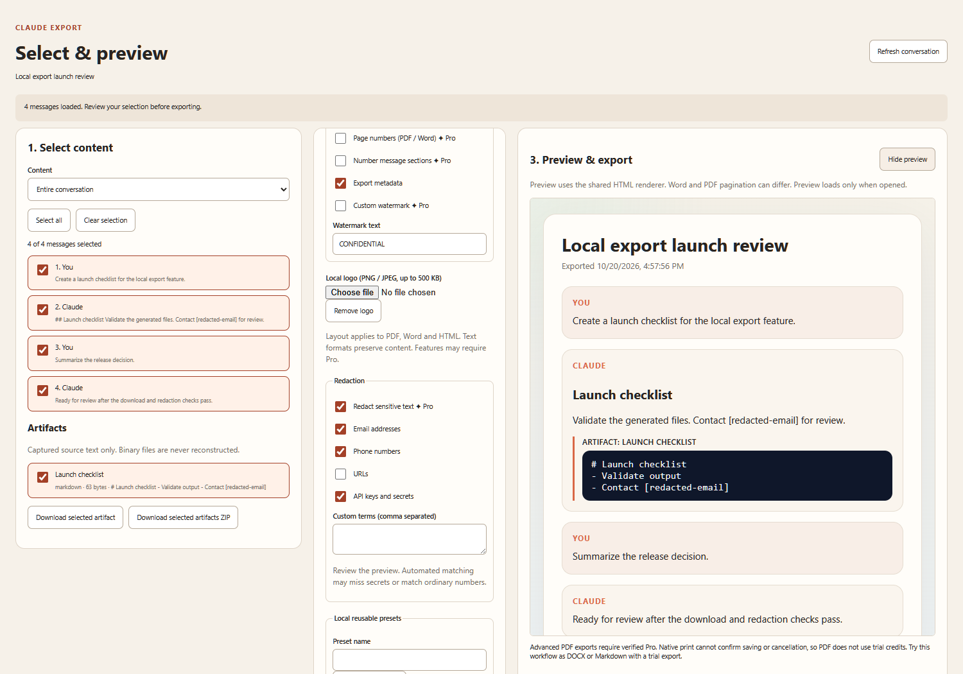The width and height of the screenshot is (963, 674).
Task: Click the Preset name input field
Action: pos(410,660)
